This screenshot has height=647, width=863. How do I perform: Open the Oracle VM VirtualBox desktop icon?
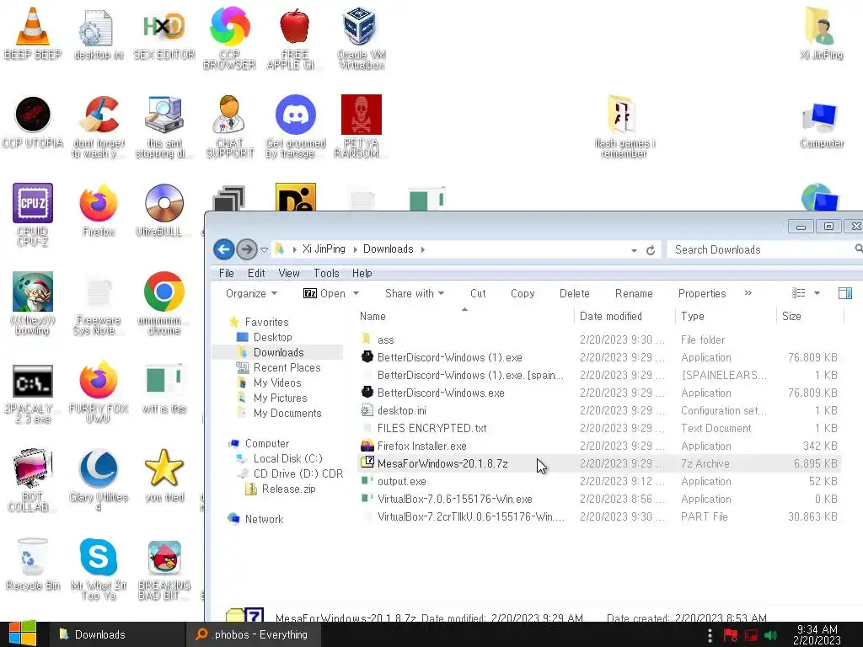click(361, 37)
